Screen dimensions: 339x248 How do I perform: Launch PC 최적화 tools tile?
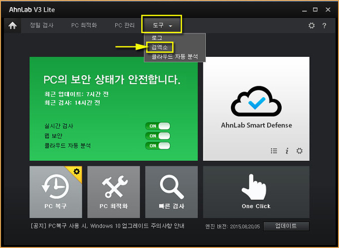pyautogui.click(x=114, y=192)
